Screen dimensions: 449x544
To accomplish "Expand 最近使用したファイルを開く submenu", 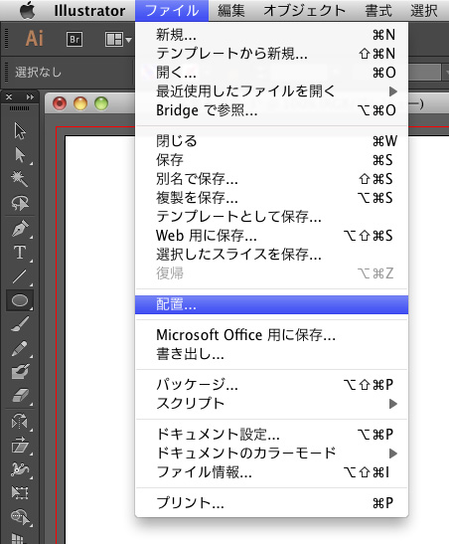I will pos(271,91).
